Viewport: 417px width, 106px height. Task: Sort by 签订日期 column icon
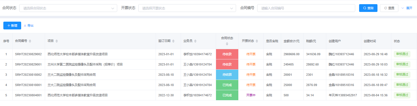173,41
